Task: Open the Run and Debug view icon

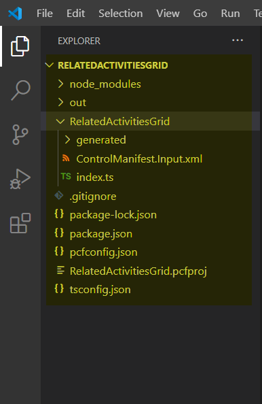Action: (20, 179)
